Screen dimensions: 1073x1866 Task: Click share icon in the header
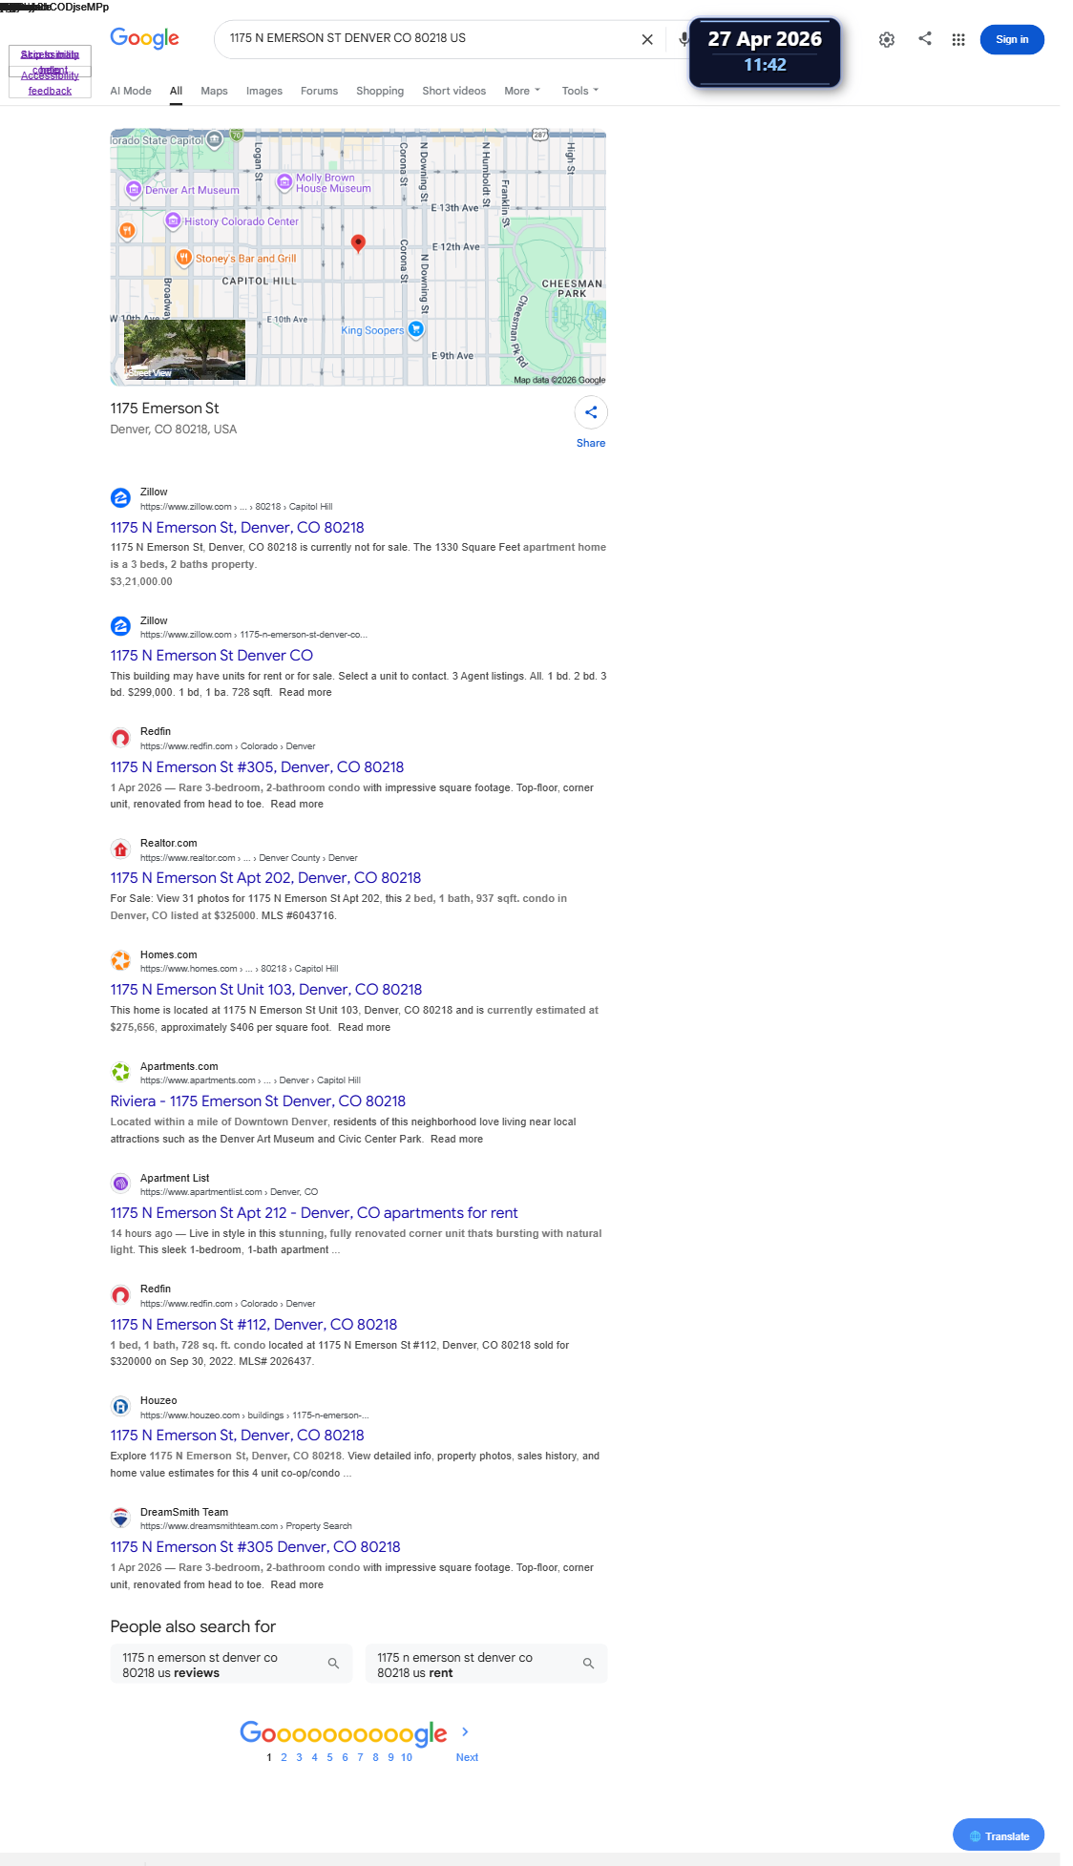coord(925,38)
